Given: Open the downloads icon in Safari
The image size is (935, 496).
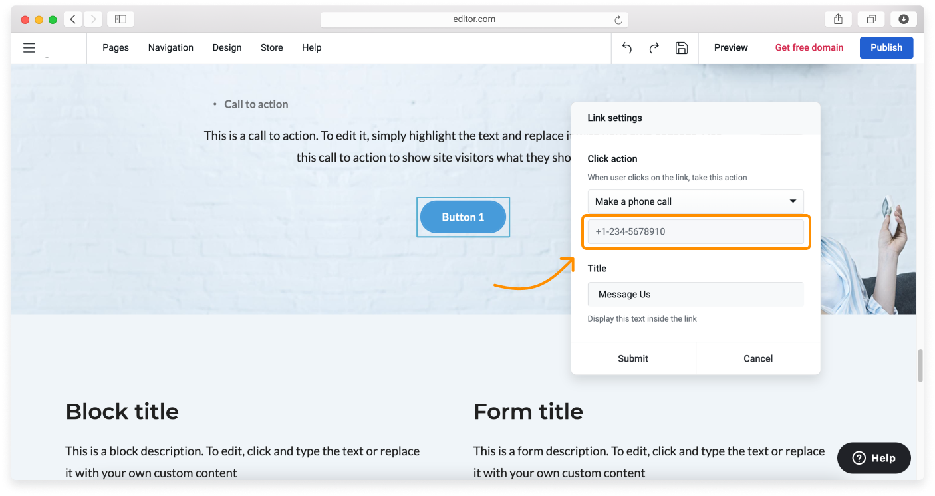Looking at the screenshot, I should [904, 19].
